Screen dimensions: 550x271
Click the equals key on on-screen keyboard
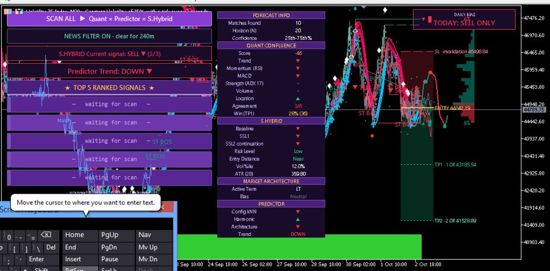(31, 235)
